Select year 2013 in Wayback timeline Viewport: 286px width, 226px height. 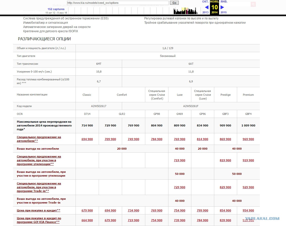[205, 12]
